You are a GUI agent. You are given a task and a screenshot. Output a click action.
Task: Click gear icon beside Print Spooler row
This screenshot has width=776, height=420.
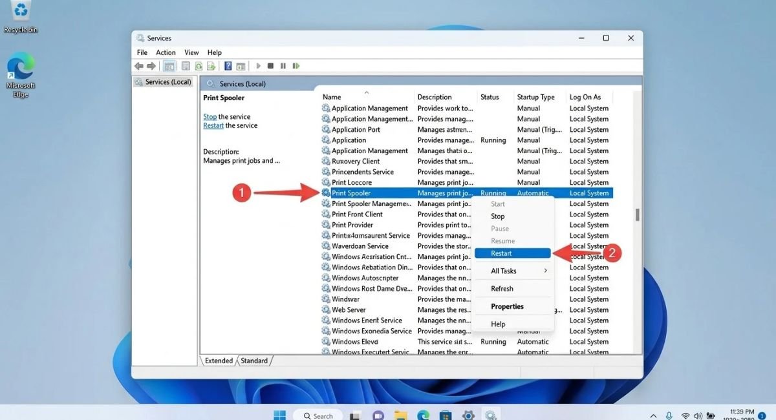tap(326, 193)
